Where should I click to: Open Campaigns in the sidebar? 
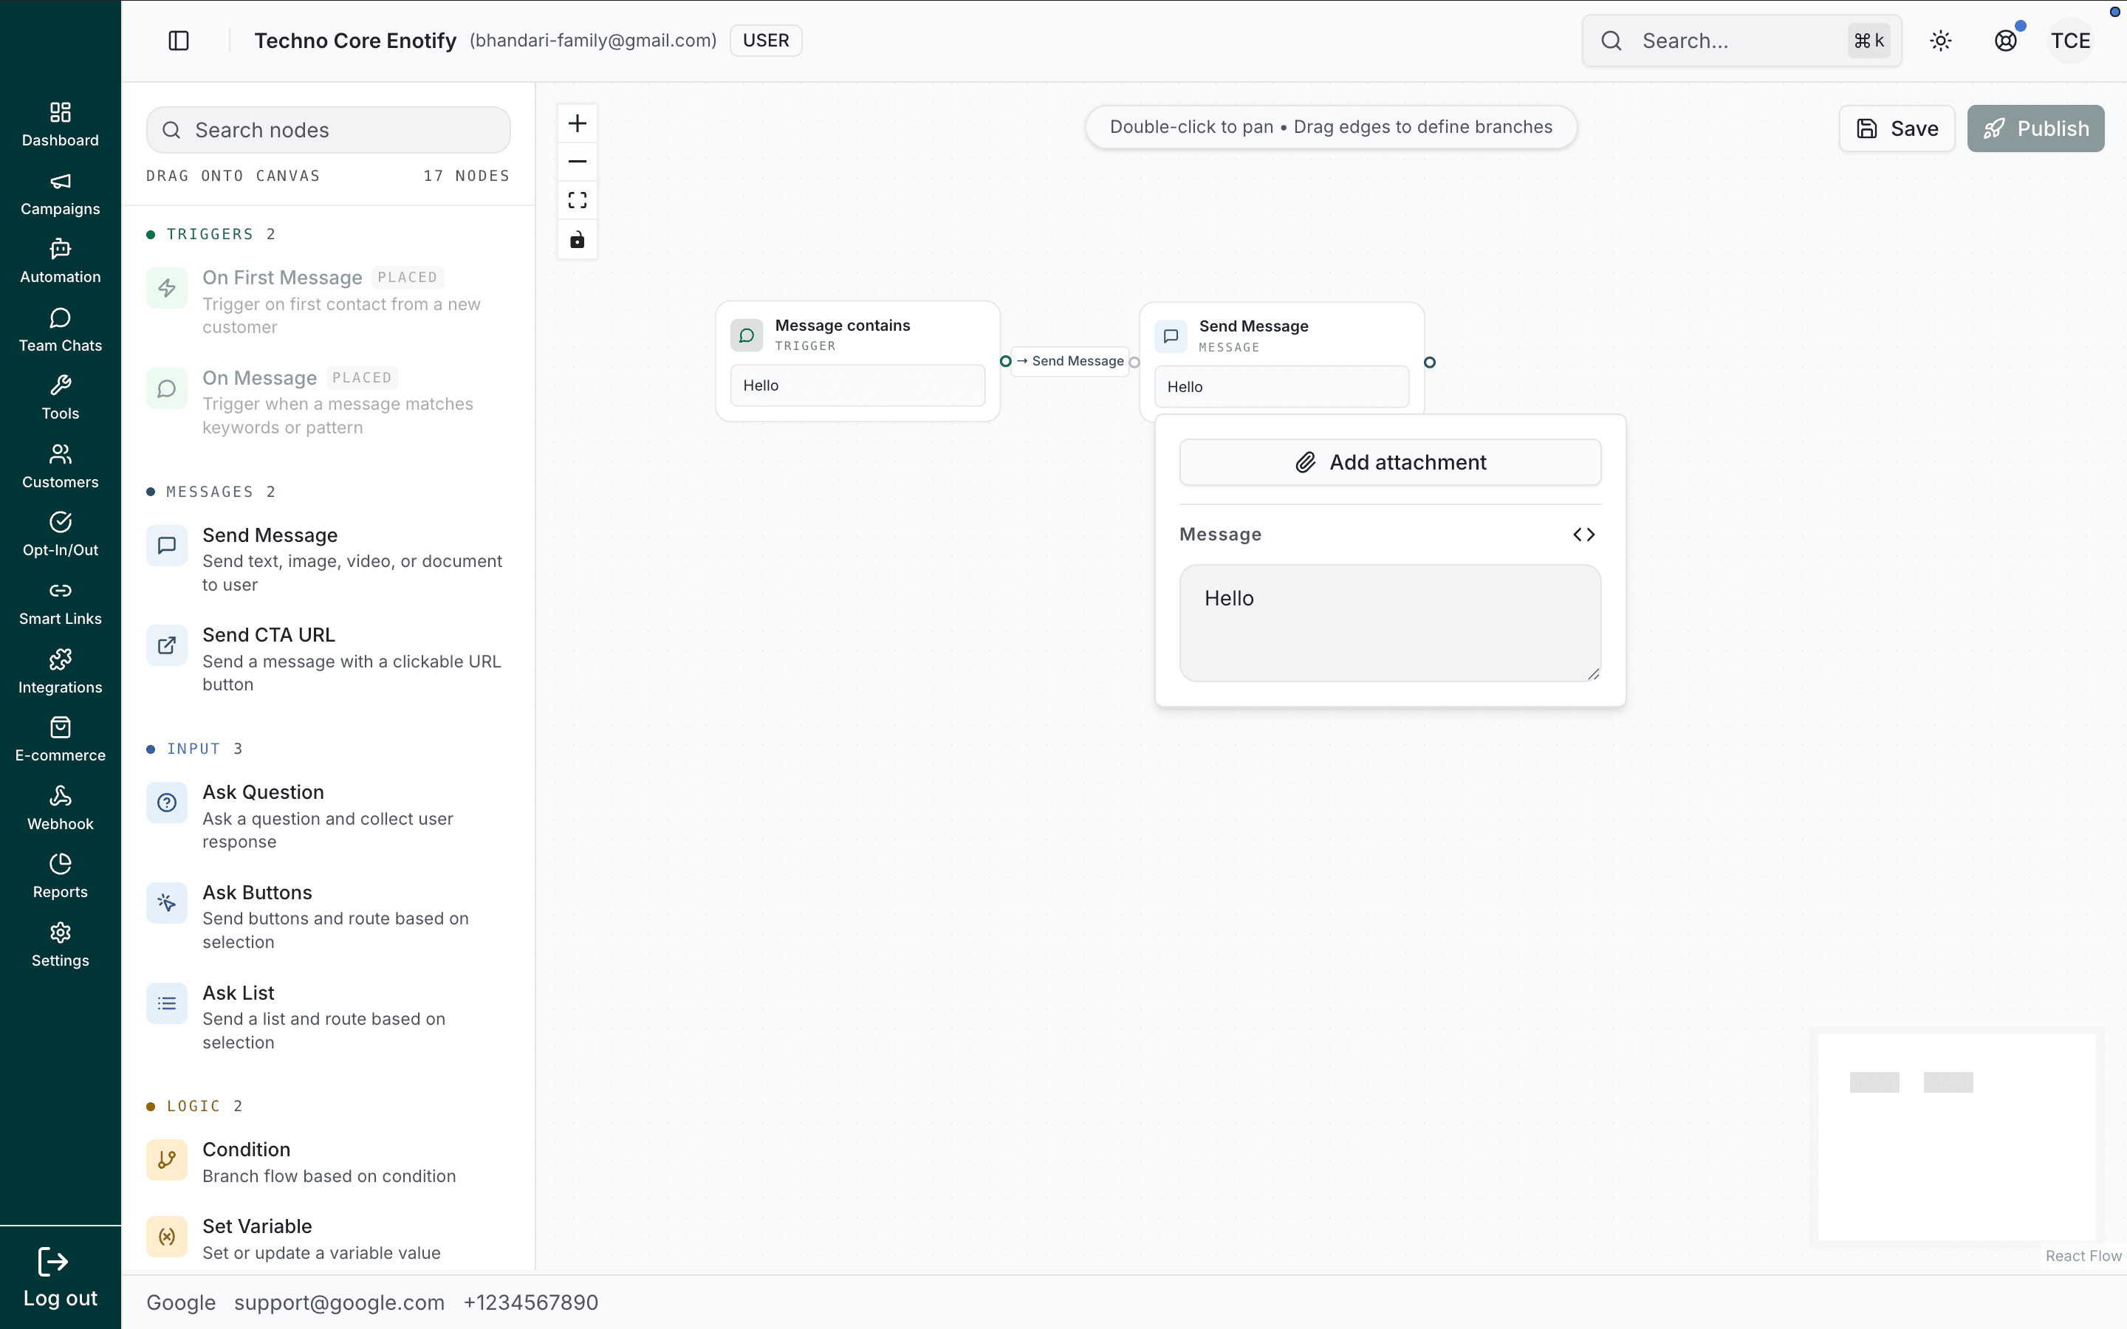pos(60,193)
